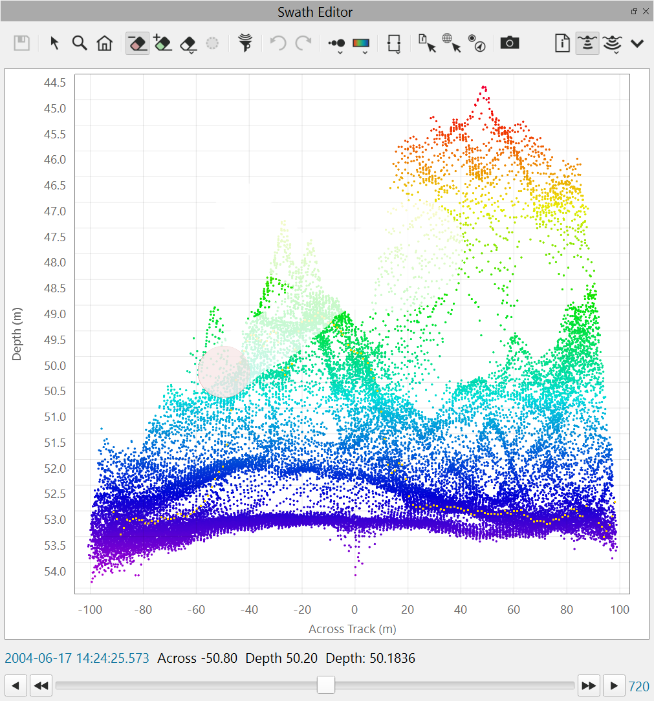Click the timestamp 2004-06-17 14:24:25.573
The width and height of the screenshot is (654, 701).
tap(77, 658)
